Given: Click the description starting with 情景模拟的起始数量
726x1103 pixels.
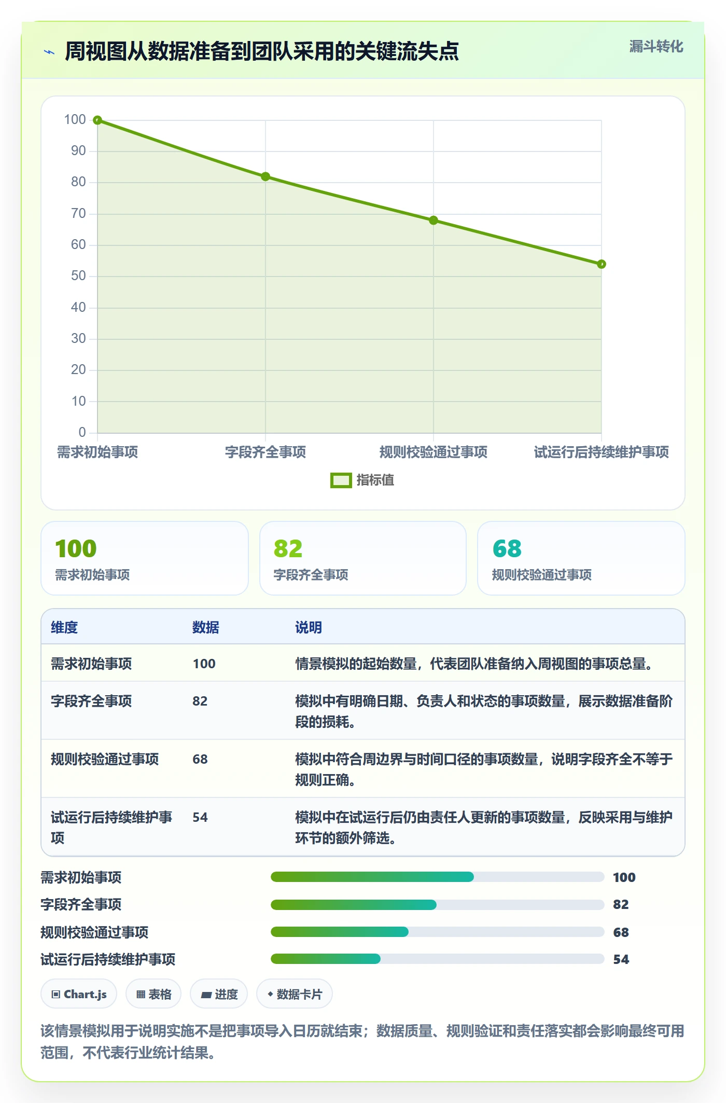Looking at the screenshot, I should [x=474, y=664].
